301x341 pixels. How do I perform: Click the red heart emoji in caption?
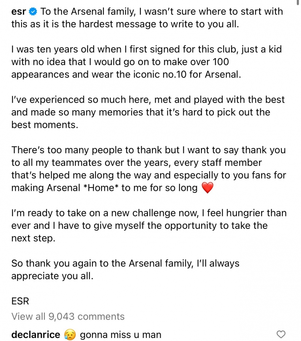[x=207, y=188]
